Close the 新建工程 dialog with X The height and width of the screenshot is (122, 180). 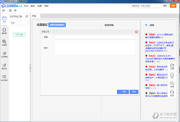(136, 32)
